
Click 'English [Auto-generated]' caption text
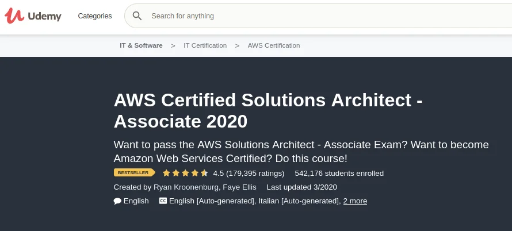click(x=212, y=201)
